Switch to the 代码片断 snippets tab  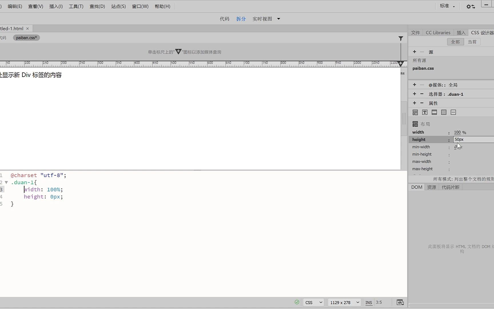click(451, 187)
